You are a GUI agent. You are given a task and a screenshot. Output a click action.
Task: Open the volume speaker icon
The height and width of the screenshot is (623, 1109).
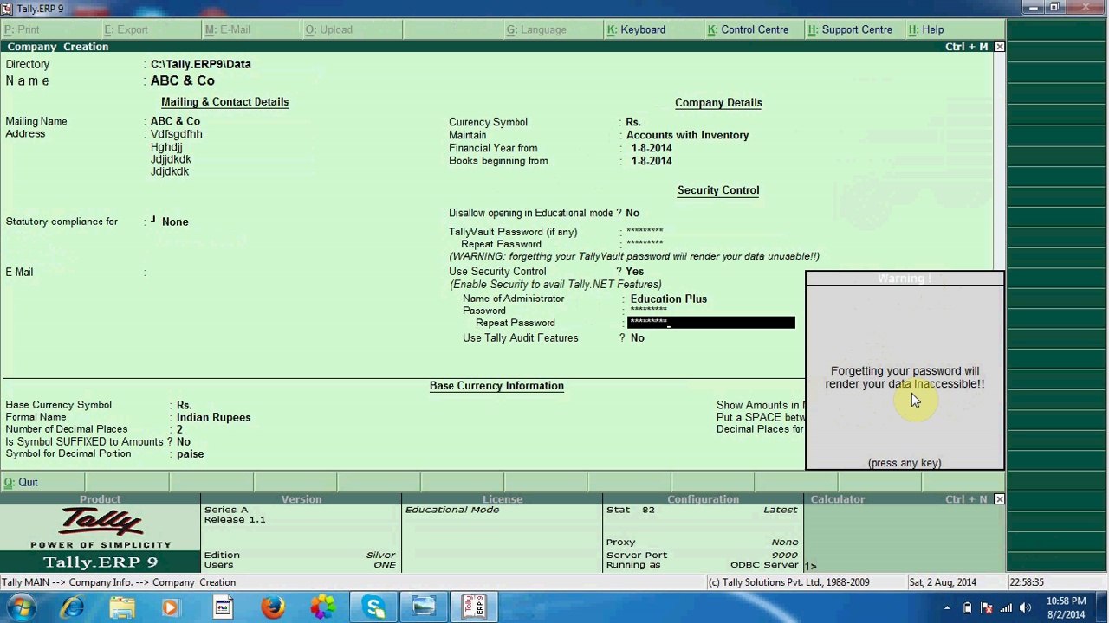coord(1026,607)
